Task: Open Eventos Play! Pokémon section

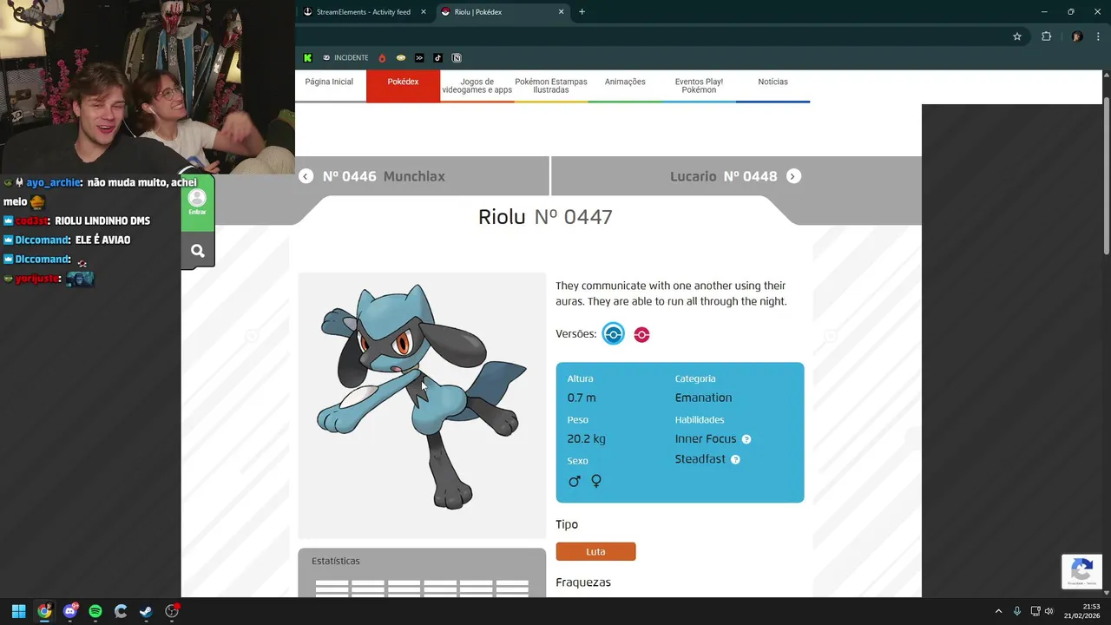Action: click(x=699, y=86)
